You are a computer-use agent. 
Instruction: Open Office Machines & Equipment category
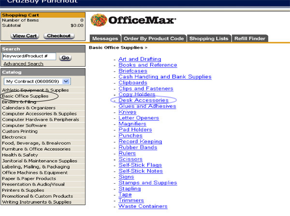point(35,173)
